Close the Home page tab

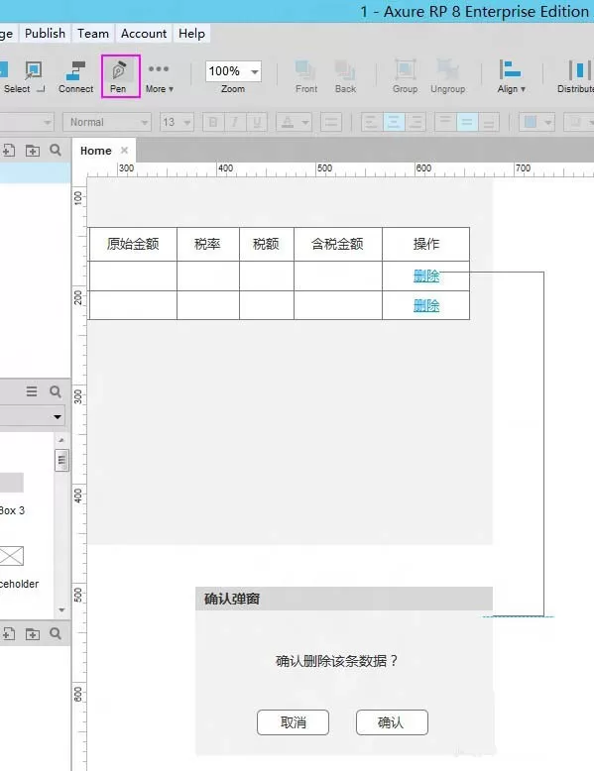[x=125, y=150]
